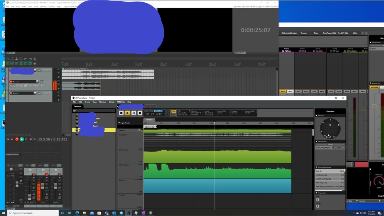Toggle record arm on the Engine track
This screenshot has width=384, height=216.
pos(11,93)
